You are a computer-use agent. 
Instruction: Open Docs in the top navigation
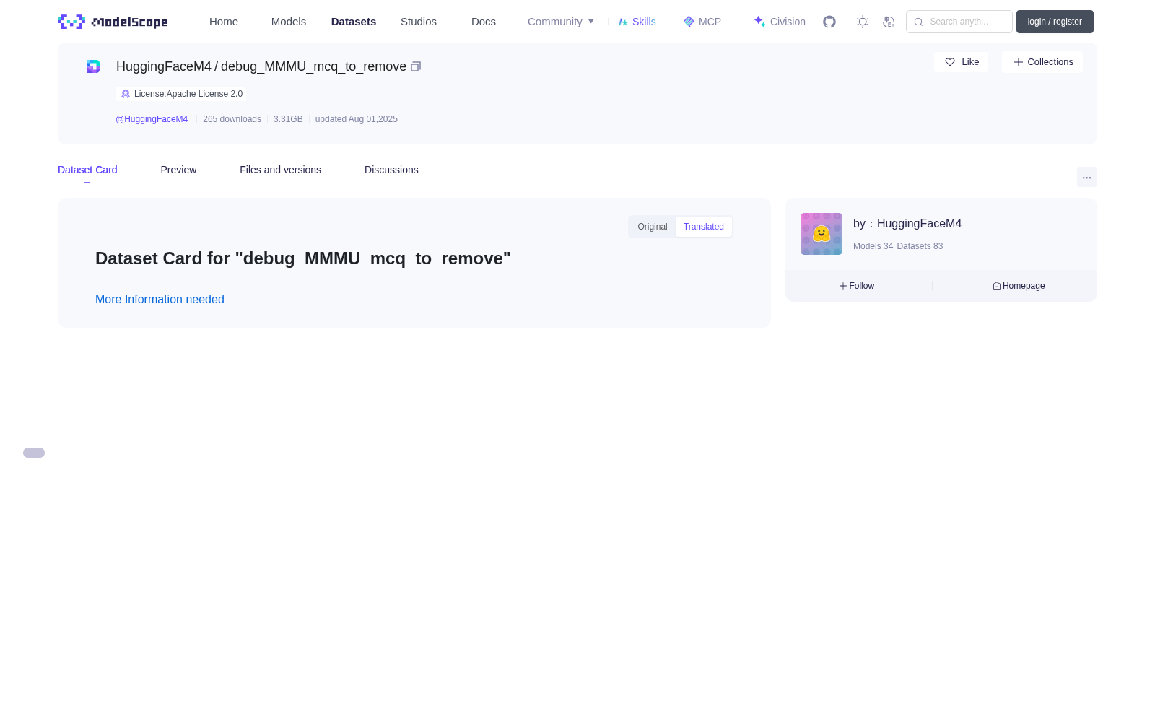pos(484,22)
